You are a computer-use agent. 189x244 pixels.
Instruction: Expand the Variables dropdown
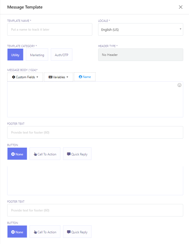pos(58,77)
